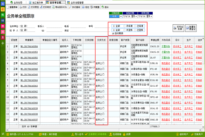This screenshot has width=205, height=137.
Task: Click the 退出 exit icon
Action: (x=105, y=7)
